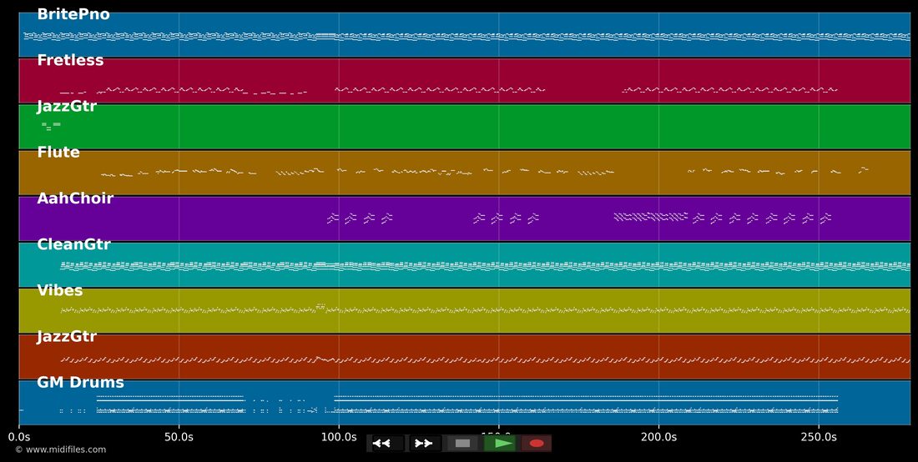Select the CleanGtr track label
918x462 pixels.
click(73, 244)
